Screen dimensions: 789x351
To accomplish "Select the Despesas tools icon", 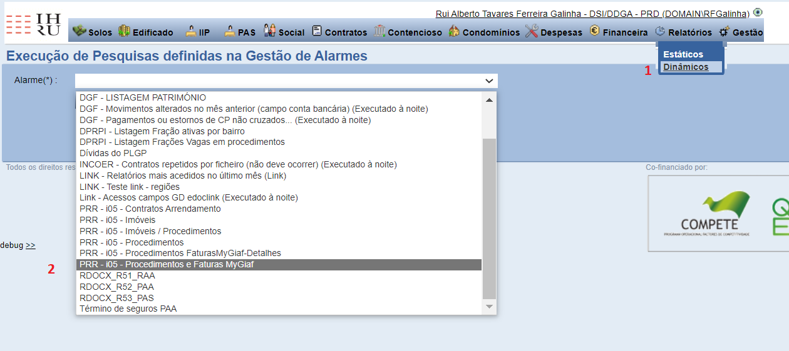I will 532,31.
